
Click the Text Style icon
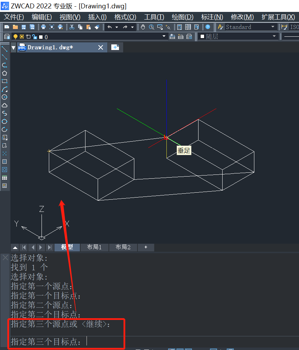[x=220, y=27]
